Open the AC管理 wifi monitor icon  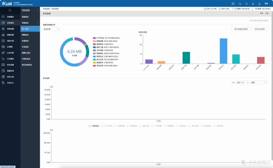(3, 47)
